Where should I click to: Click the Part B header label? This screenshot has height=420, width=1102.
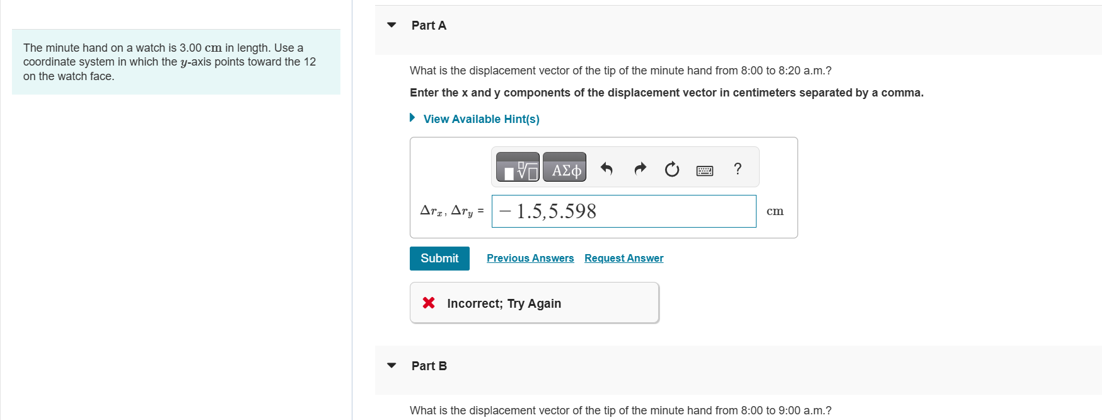(x=429, y=366)
